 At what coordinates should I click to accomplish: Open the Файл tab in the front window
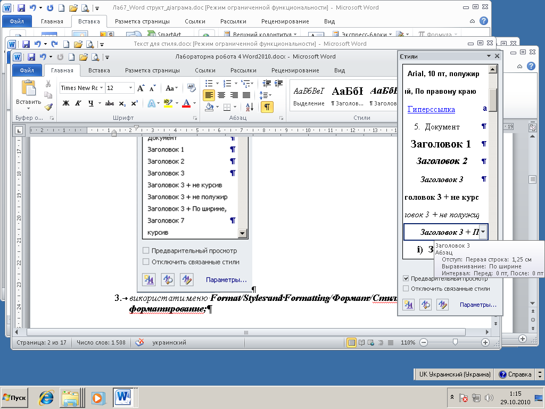click(27, 70)
